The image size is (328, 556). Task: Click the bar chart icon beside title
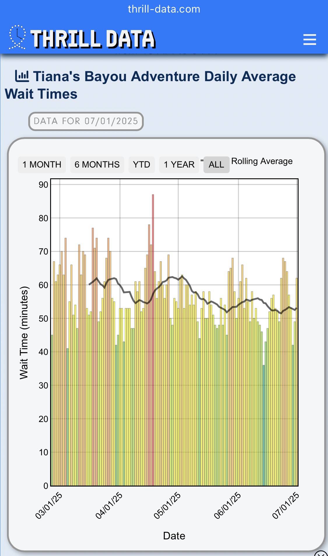(x=22, y=76)
